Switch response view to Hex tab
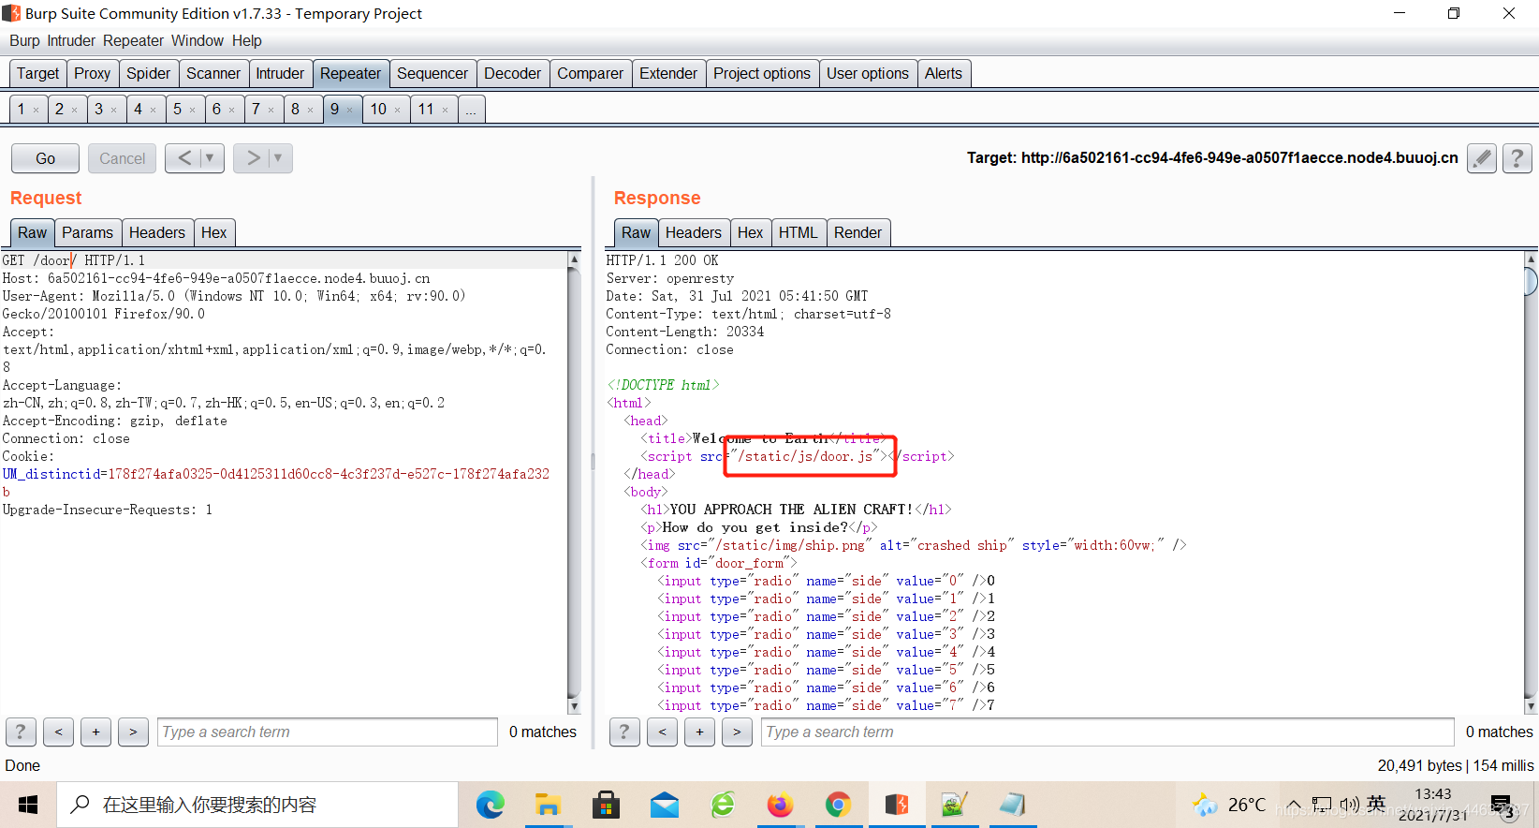The image size is (1539, 828). click(x=750, y=232)
